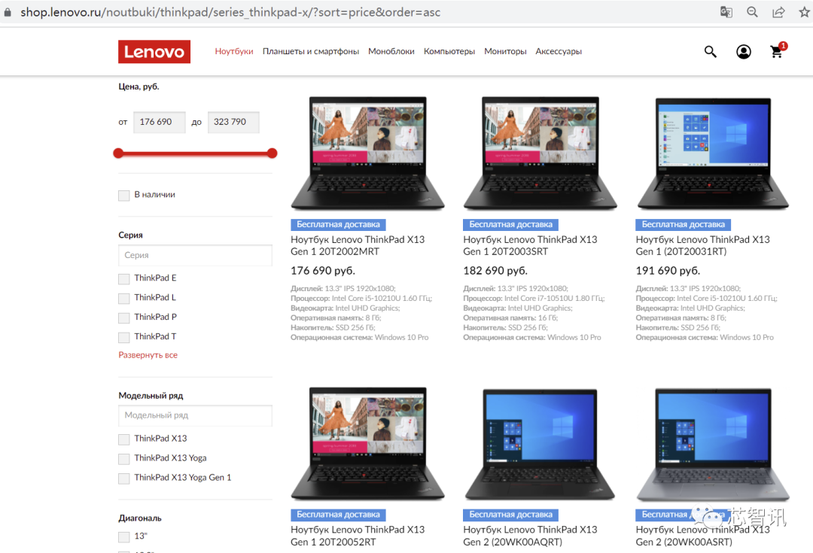Click the browser zoom magnifier icon
The image size is (813, 553).
click(x=752, y=12)
